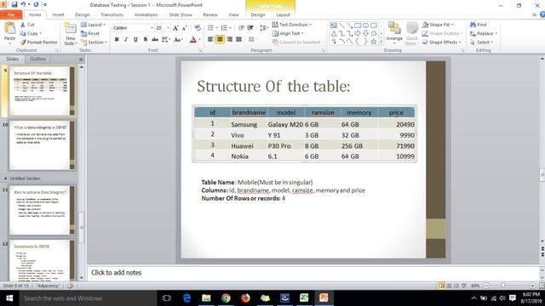
Task: Toggle Bold formatting
Action: tap(117, 40)
